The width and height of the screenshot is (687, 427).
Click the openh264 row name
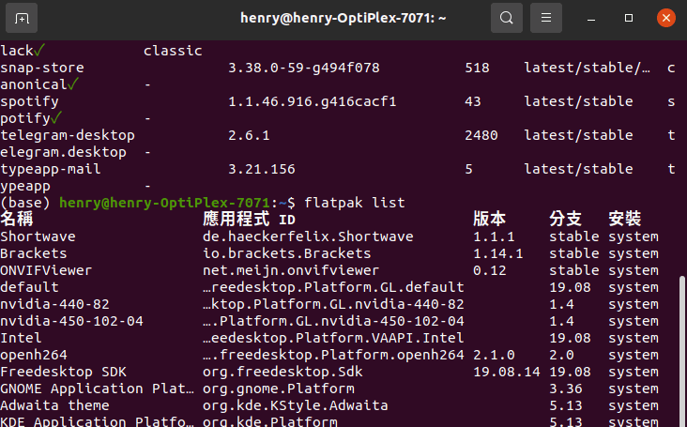pyautogui.click(x=33, y=355)
